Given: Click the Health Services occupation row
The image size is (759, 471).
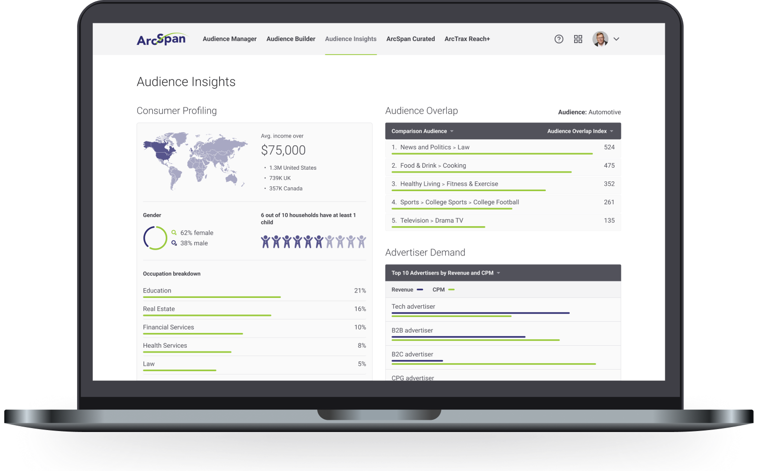Looking at the screenshot, I should [254, 347].
